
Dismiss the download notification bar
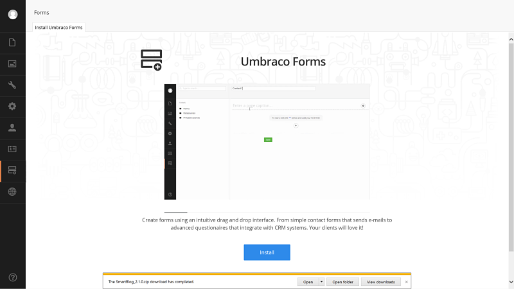[406, 281]
